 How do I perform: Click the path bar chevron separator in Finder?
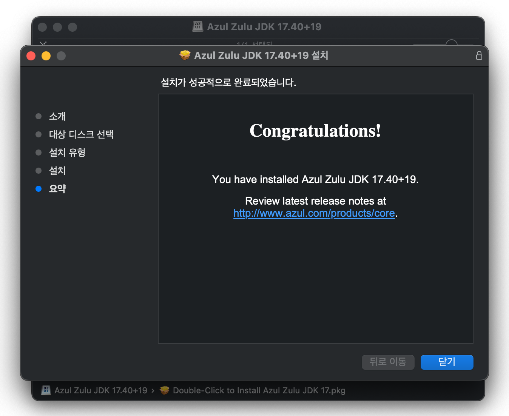pyautogui.click(x=153, y=391)
